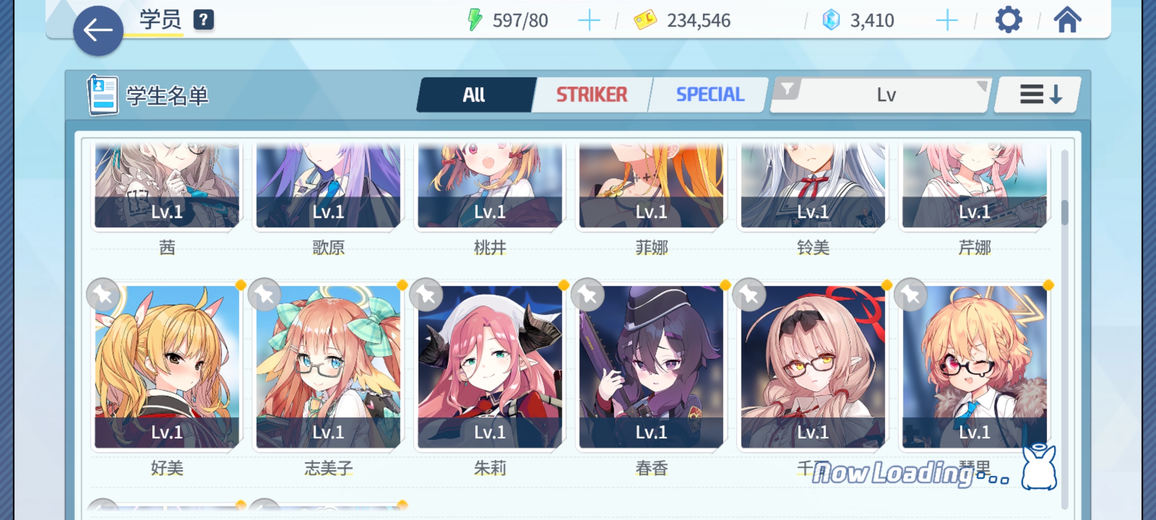Toggle the pin on 朱莉's card
This screenshot has height=520, width=1156.
click(426, 295)
